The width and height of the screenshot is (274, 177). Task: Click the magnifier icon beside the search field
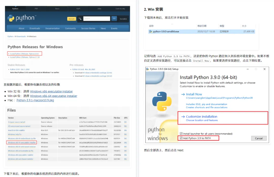(x=80, y=19)
